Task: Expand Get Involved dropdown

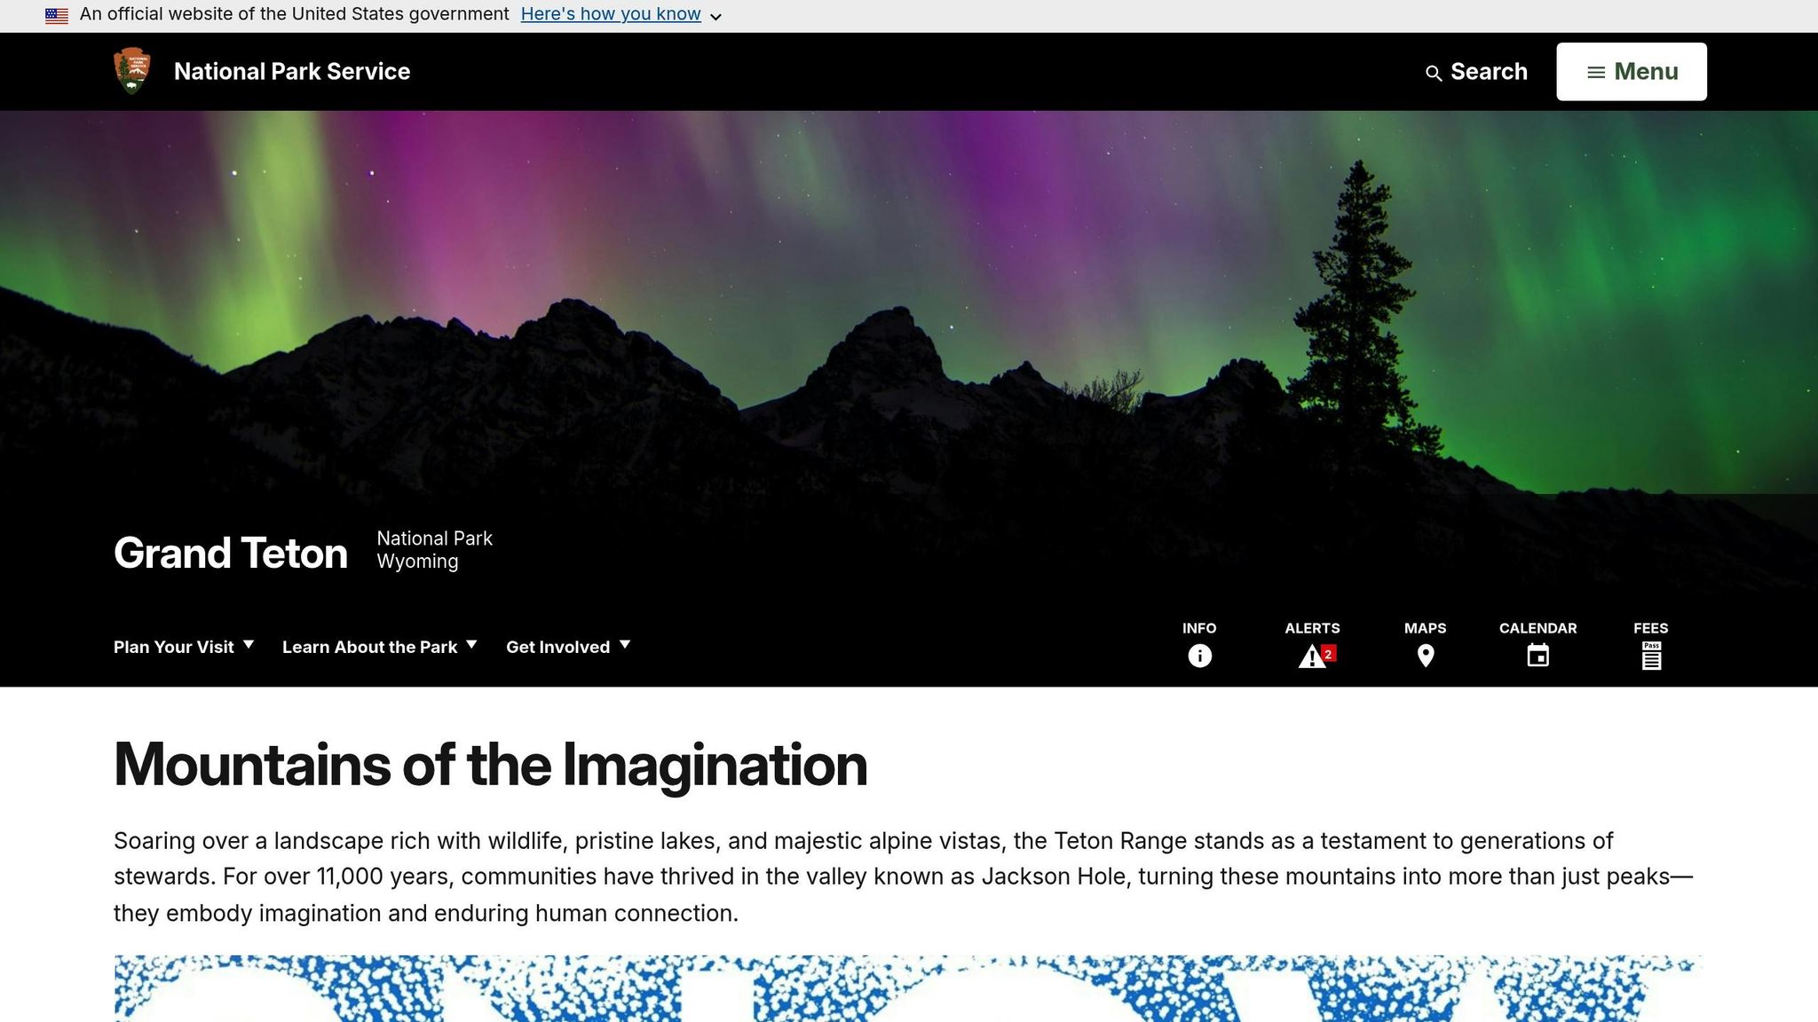Action: click(568, 647)
